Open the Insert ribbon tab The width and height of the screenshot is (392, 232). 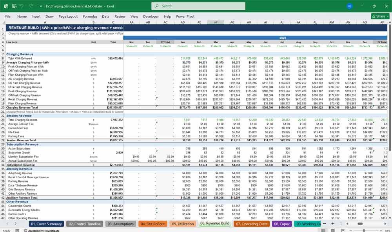pos(36,16)
